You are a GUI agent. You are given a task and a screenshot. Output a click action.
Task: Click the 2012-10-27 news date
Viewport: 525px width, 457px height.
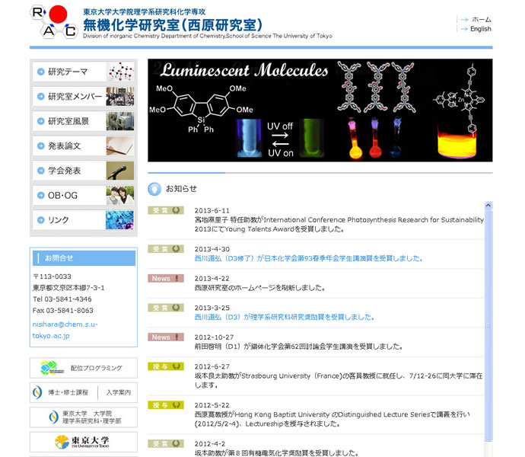point(214,337)
